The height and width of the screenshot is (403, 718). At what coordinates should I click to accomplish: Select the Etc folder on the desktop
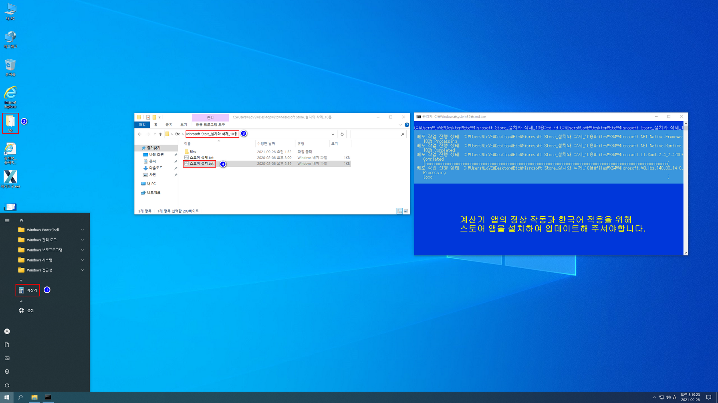pos(10,124)
